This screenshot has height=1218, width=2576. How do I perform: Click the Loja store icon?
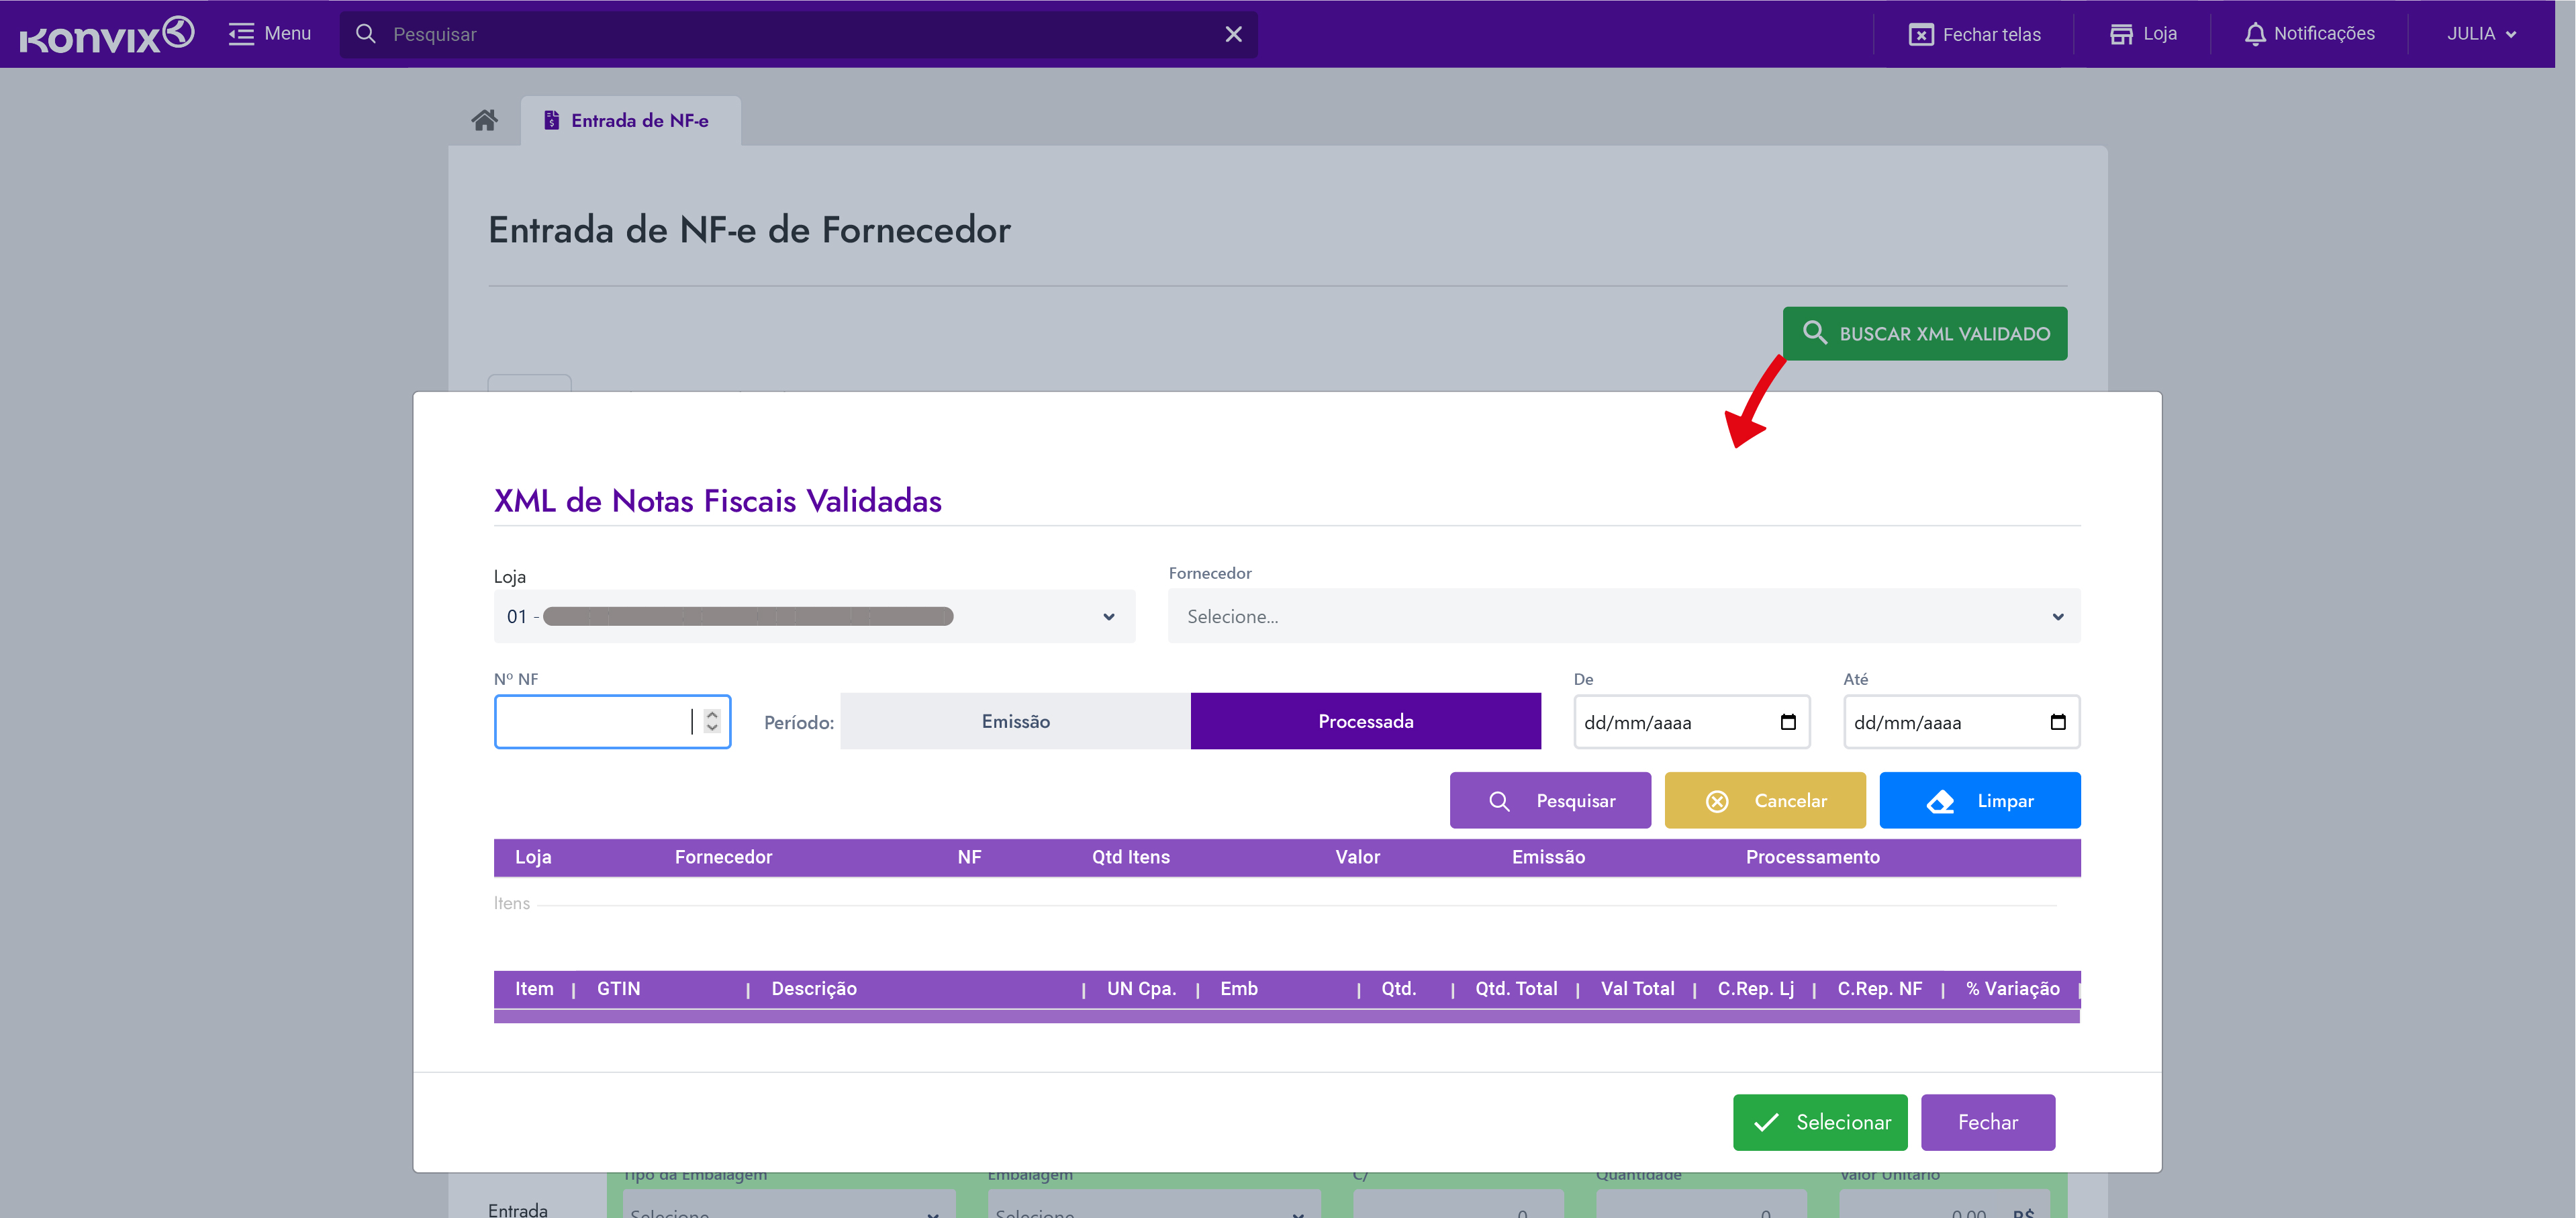[2120, 34]
